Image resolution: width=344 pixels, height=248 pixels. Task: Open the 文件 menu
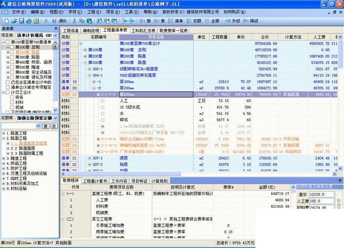tap(19, 12)
